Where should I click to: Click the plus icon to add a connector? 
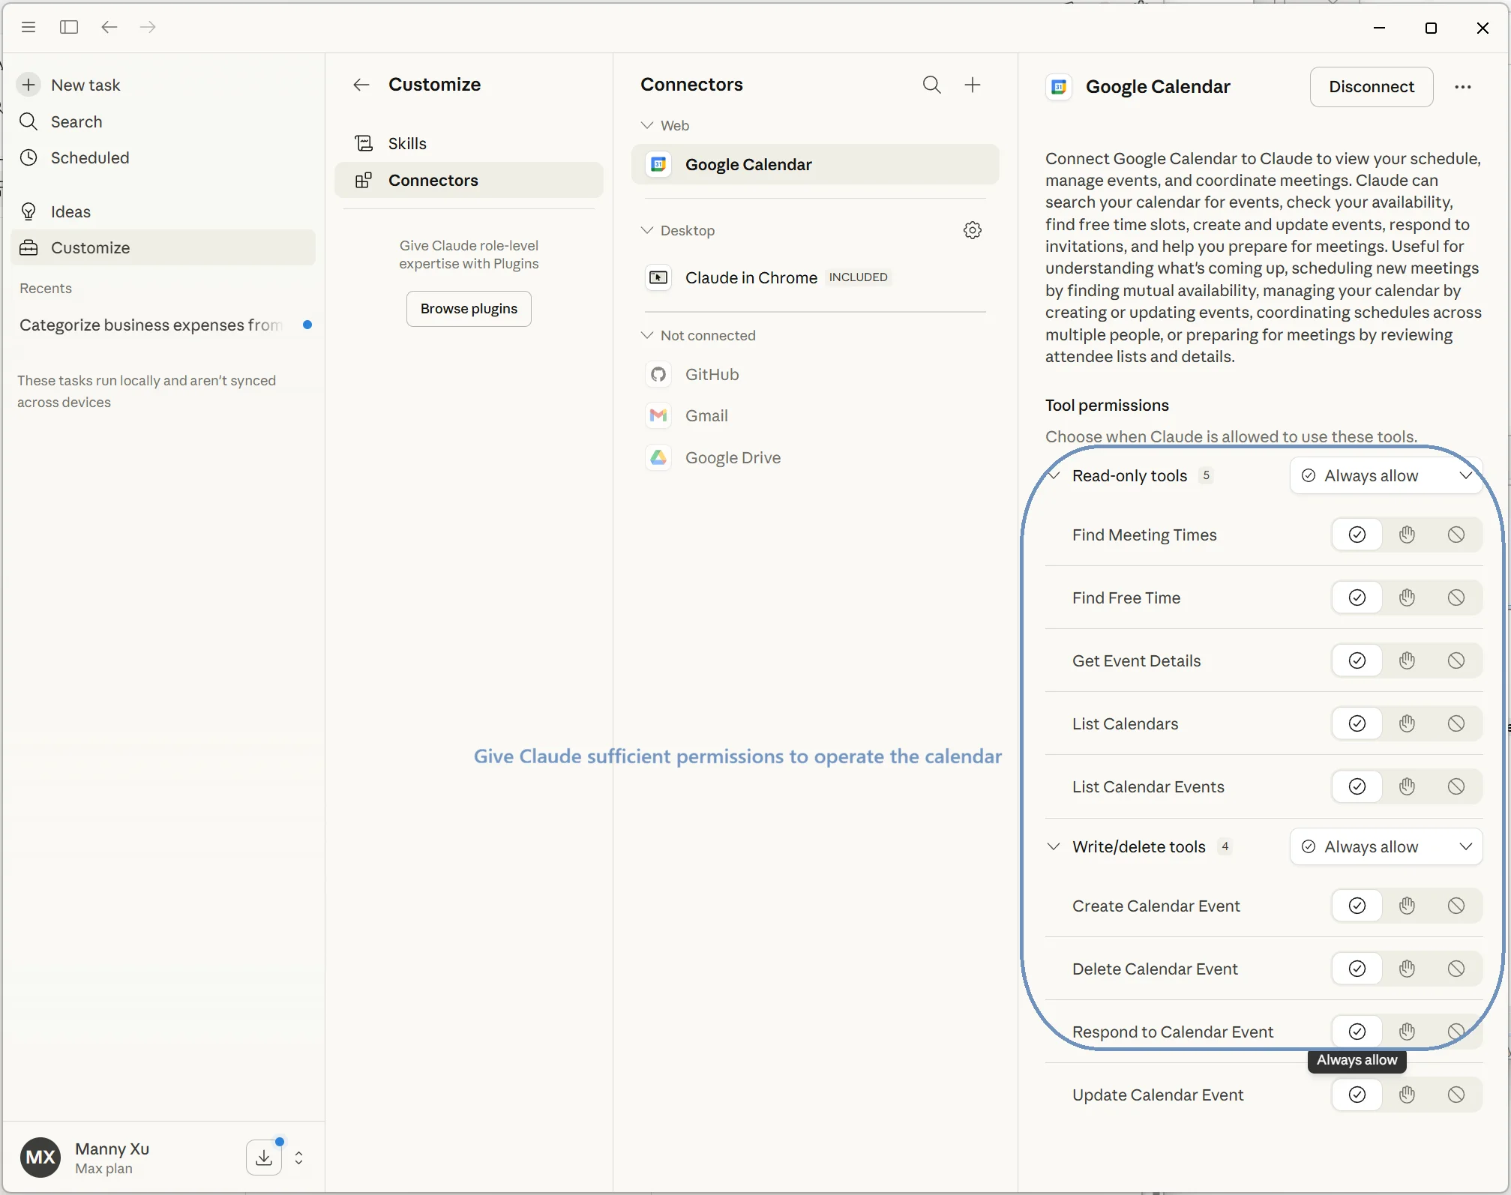pyautogui.click(x=973, y=85)
